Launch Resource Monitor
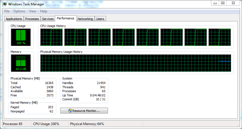The width and height of the screenshot is (242, 129). pos(84,111)
